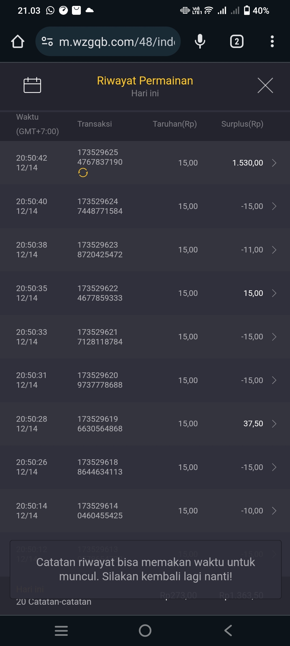The image size is (290, 646).
Task: Tap the address bar URL m.wzgqb.com
Action: coord(117,42)
